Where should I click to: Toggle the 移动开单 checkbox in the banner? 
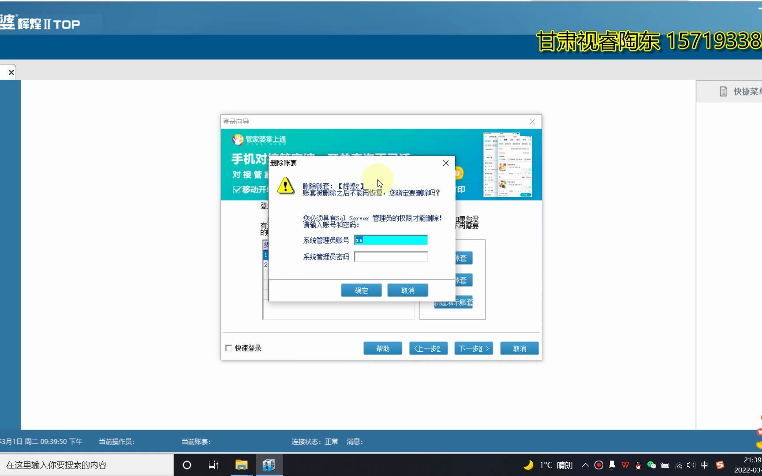(x=237, y=190)
